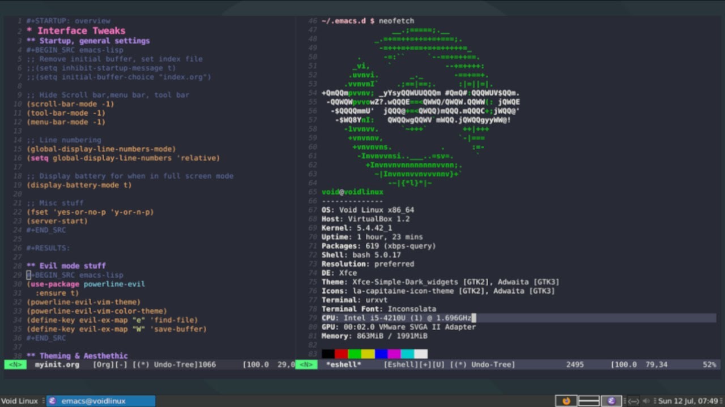Click the yellow color block in neofetch palette
Screen dimensions: 725x407
[x=368, y=354]
